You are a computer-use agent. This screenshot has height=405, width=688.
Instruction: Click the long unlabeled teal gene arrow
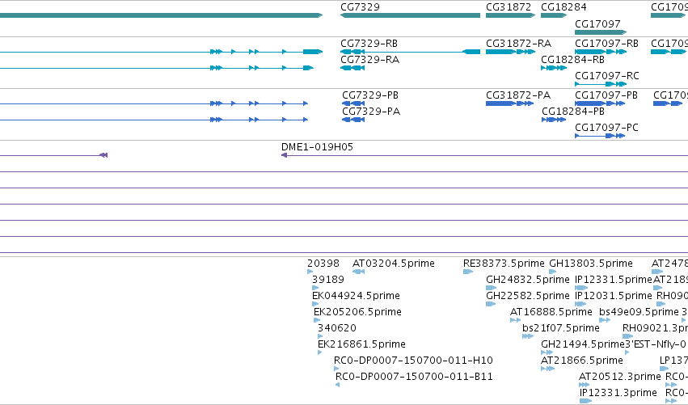point(161,15)
